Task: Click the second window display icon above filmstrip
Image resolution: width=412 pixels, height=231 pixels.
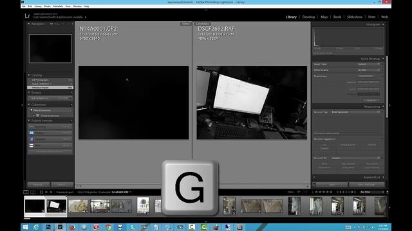Action: pyautogui.click(x=33, y=192)
